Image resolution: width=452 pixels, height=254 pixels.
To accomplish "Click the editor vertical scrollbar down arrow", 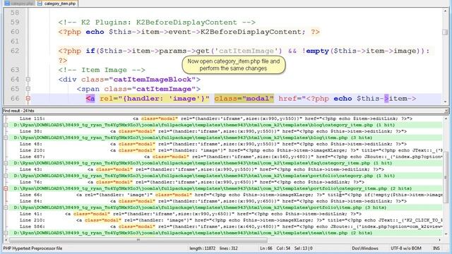I will [446, 102].
